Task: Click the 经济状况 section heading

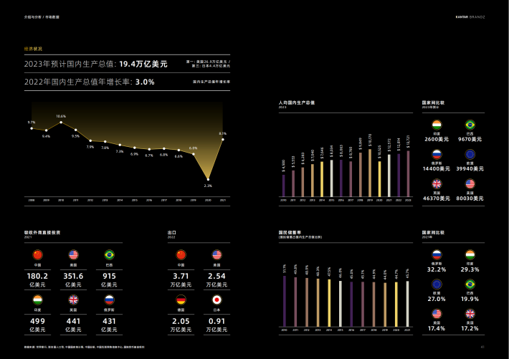Action: pos(33,49)
